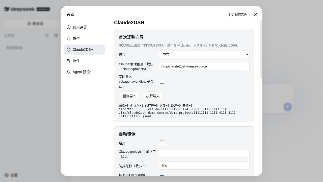
Task: Click the 新会话 button in main window
Action: 35,24
